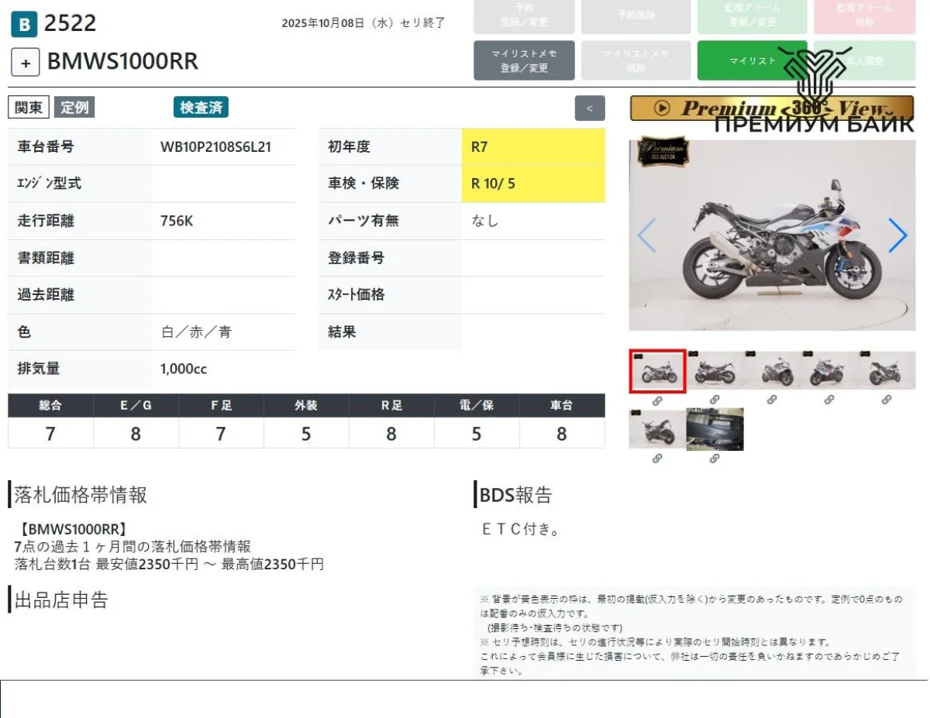The height and width of the screenshot is (718, 930).
Task: Open the dark close-up detail thumbnail
Action: pos(715,429)
